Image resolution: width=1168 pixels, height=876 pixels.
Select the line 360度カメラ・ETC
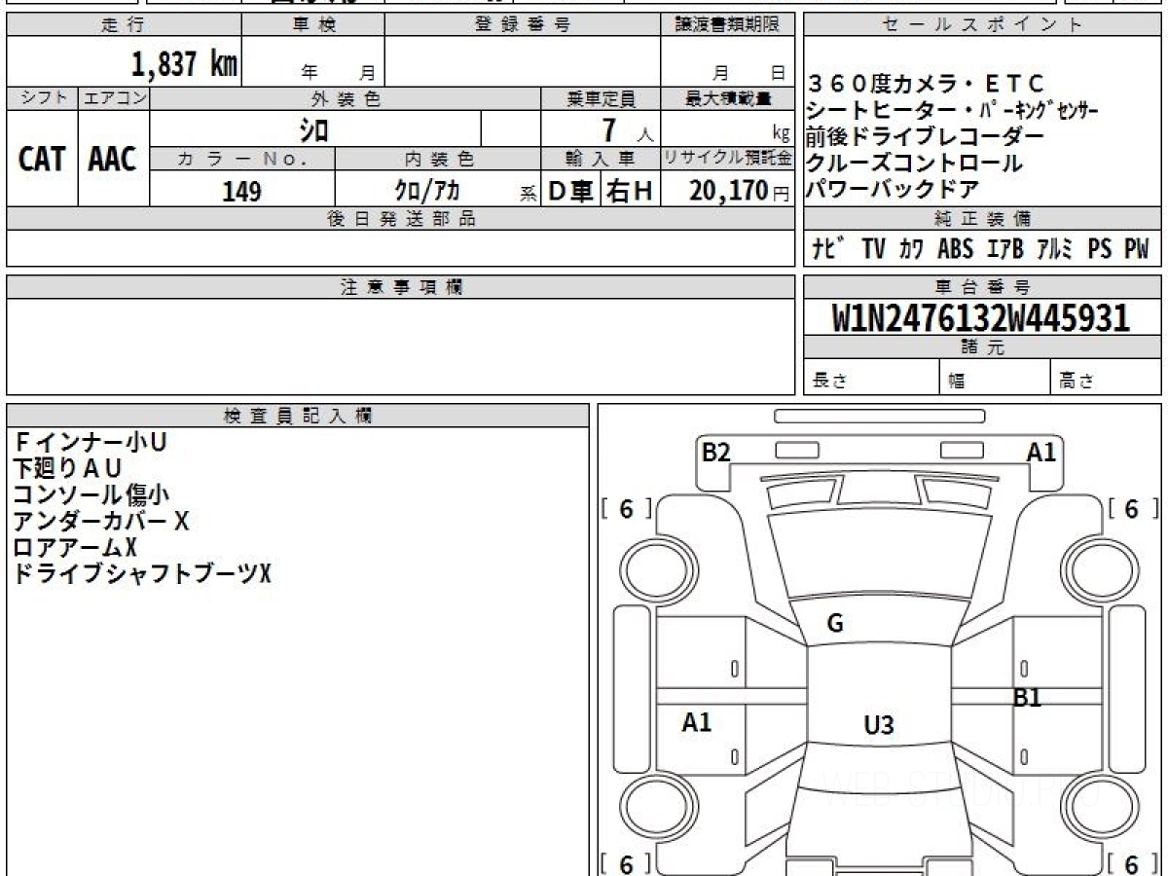click(x=926, y=83)
